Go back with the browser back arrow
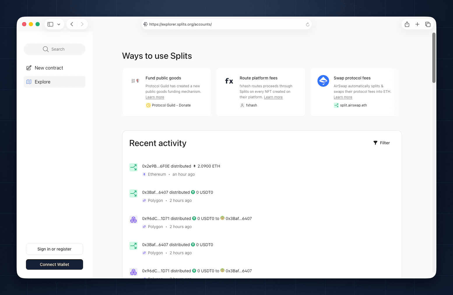 point(72,24)
